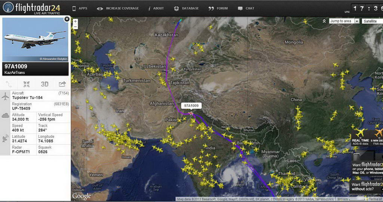383x202 pixels.
Task: Open the INCREASE COVERAGE page
Action: point(122,8)
